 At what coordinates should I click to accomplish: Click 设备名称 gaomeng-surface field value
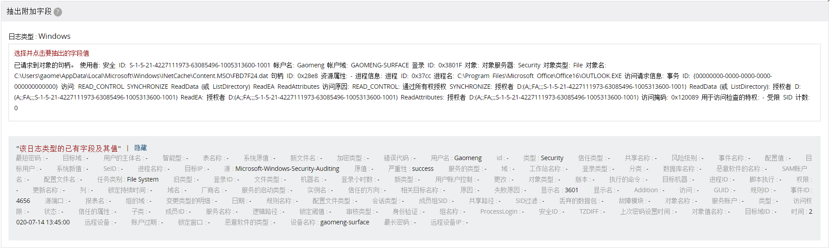coord(345,222)
